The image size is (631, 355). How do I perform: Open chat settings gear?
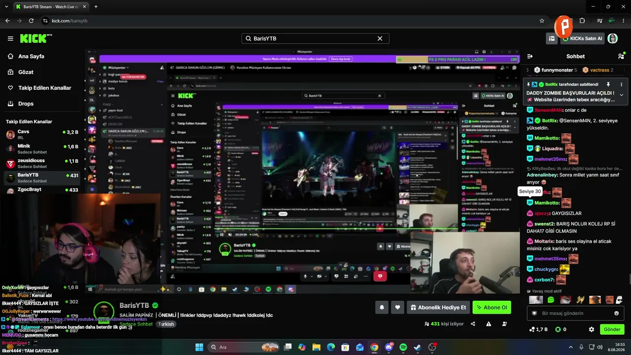click(x=592, y=329)
